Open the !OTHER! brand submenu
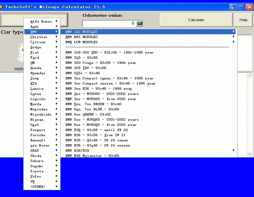 point(38,187)
